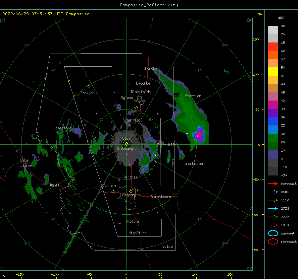Image resolution: width=298 pixels, height=279 pixels.
Task: Pick the bright green 30-20 dBZ swatch
Action: click(273, 138)
